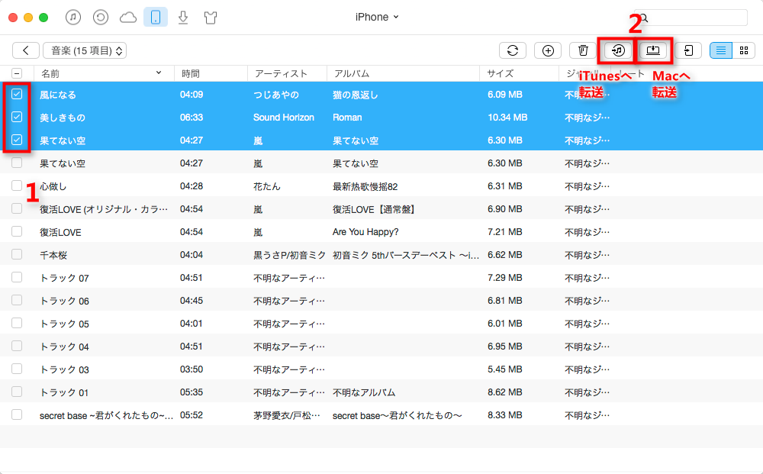Click the 黒うさP/初音ミク artist cell
Image resolution: width=763 pixels, height=474 pixels.
coord(289,255)
